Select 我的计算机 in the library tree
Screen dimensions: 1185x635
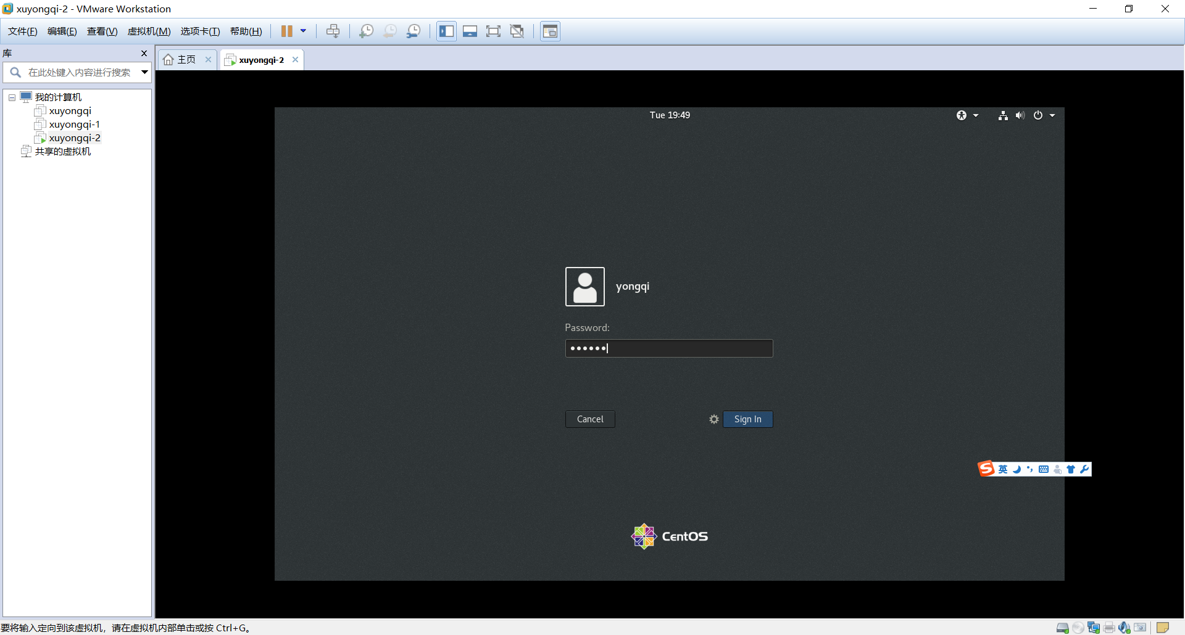pyautogui.click(x=58, y=97)
